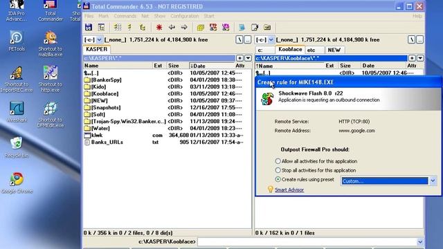Open right panel directory history arrow
Viewport: 443px width, 249px height.
click(x=420, y=58)
